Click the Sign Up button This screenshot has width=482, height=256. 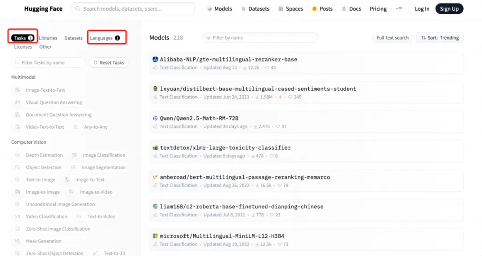449,9
